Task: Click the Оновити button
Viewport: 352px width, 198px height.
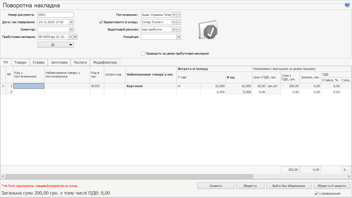Action: tap(216, 186)
